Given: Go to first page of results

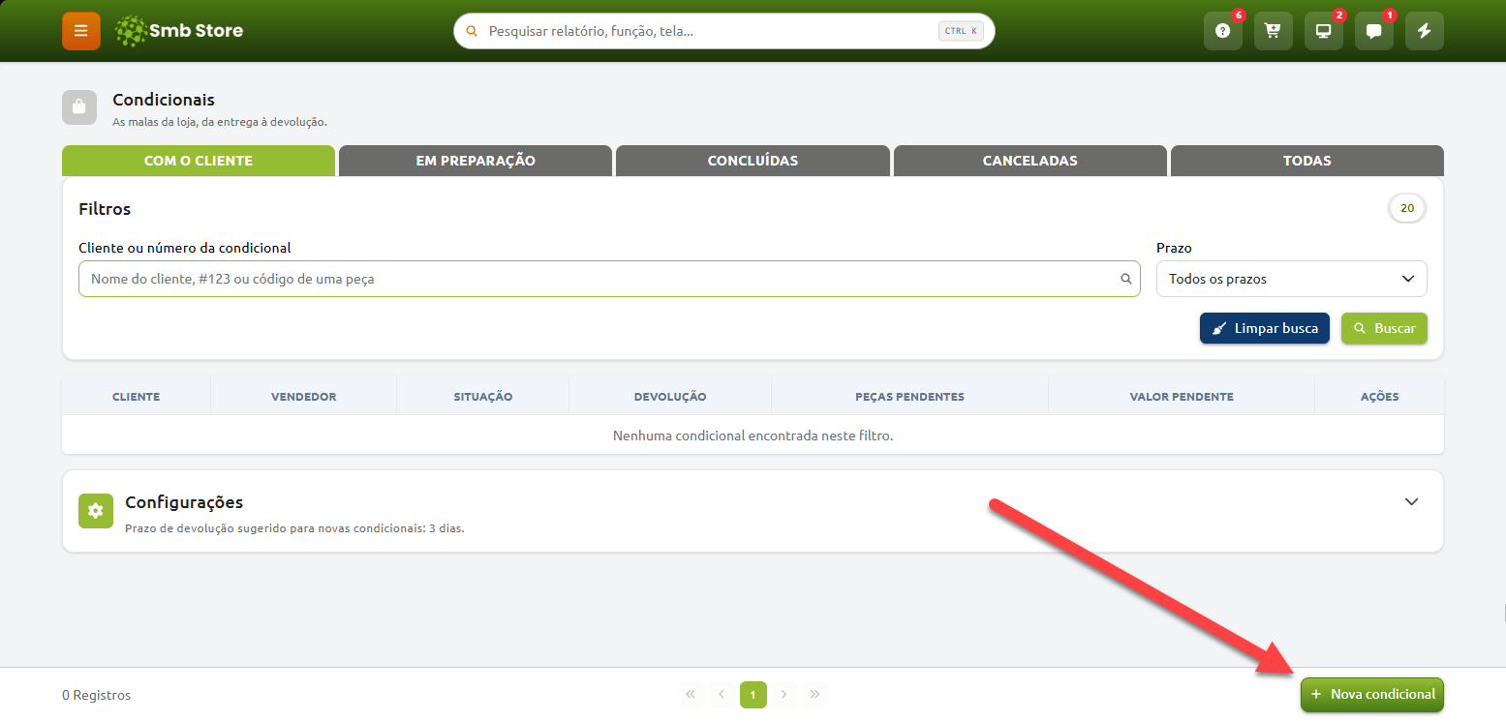Looking at the screenshot, I should (x=691, y=694).
